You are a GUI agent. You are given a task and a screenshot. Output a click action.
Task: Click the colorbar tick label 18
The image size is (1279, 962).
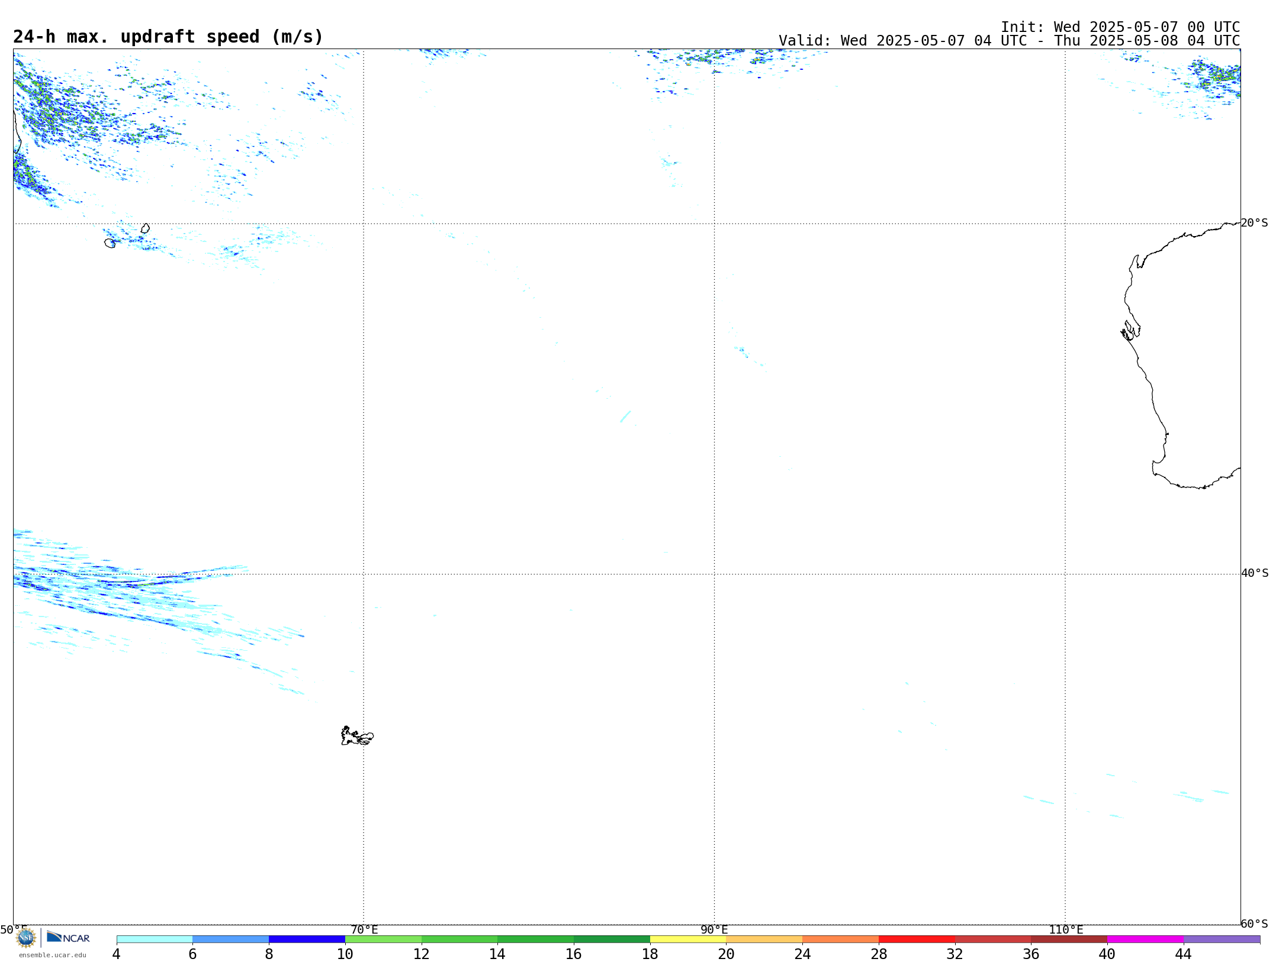tap(650, 954)
